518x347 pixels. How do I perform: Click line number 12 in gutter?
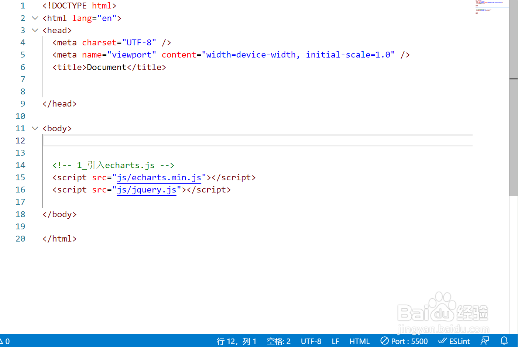coord(20,141)
